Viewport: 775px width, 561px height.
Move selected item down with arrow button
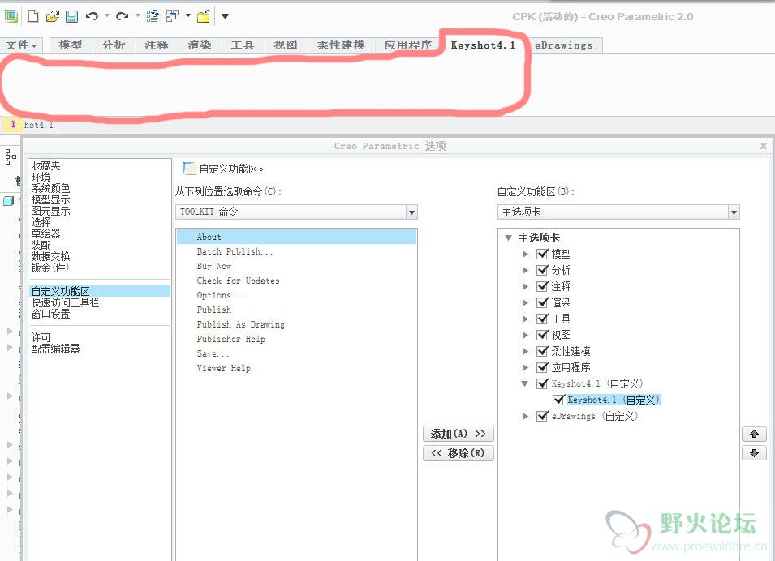point(754,453)
